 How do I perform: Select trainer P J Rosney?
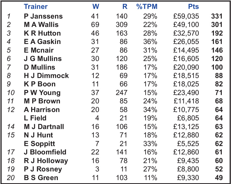pos(43,169)
